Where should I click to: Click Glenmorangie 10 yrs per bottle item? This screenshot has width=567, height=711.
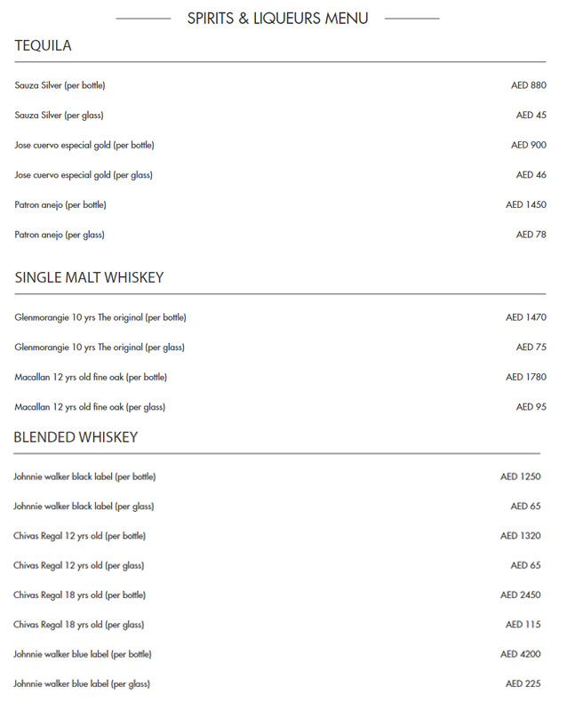tap(100, 317)
